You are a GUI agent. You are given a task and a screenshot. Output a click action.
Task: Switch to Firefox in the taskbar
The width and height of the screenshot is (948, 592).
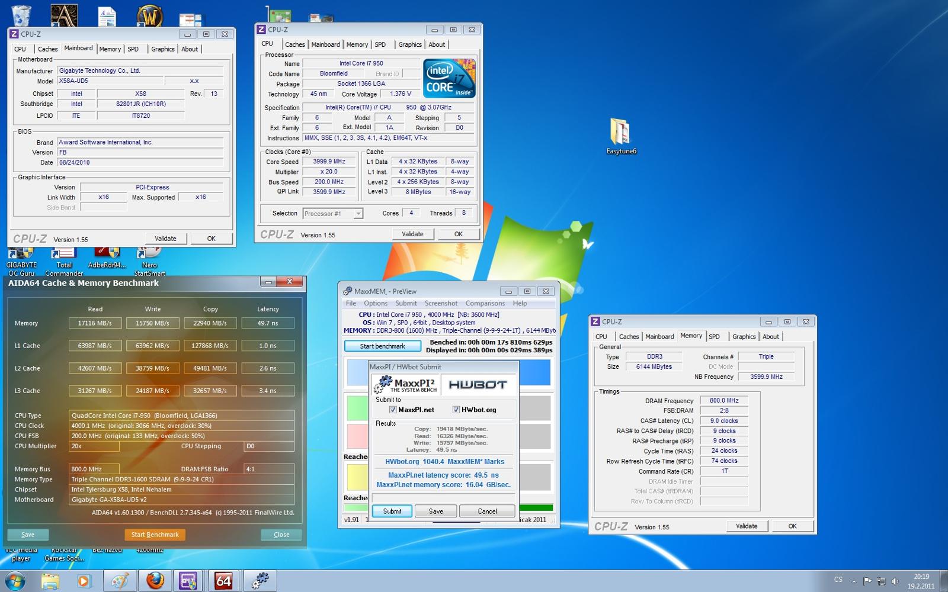coord(155,581)
